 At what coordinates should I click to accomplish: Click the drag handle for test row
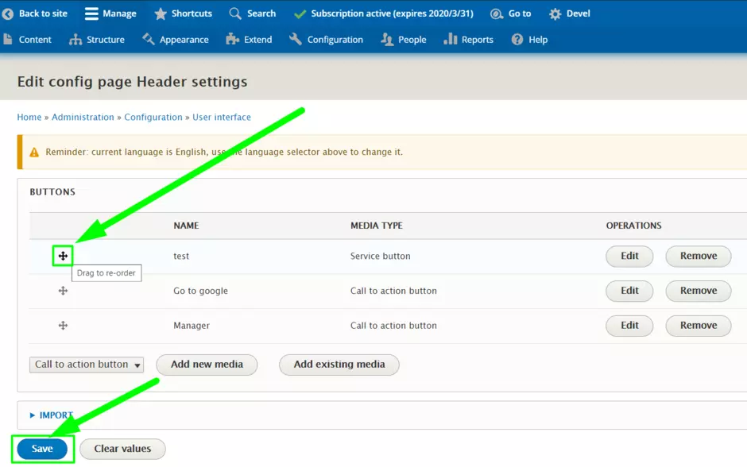pyautogui.click(x=63, y=256)
